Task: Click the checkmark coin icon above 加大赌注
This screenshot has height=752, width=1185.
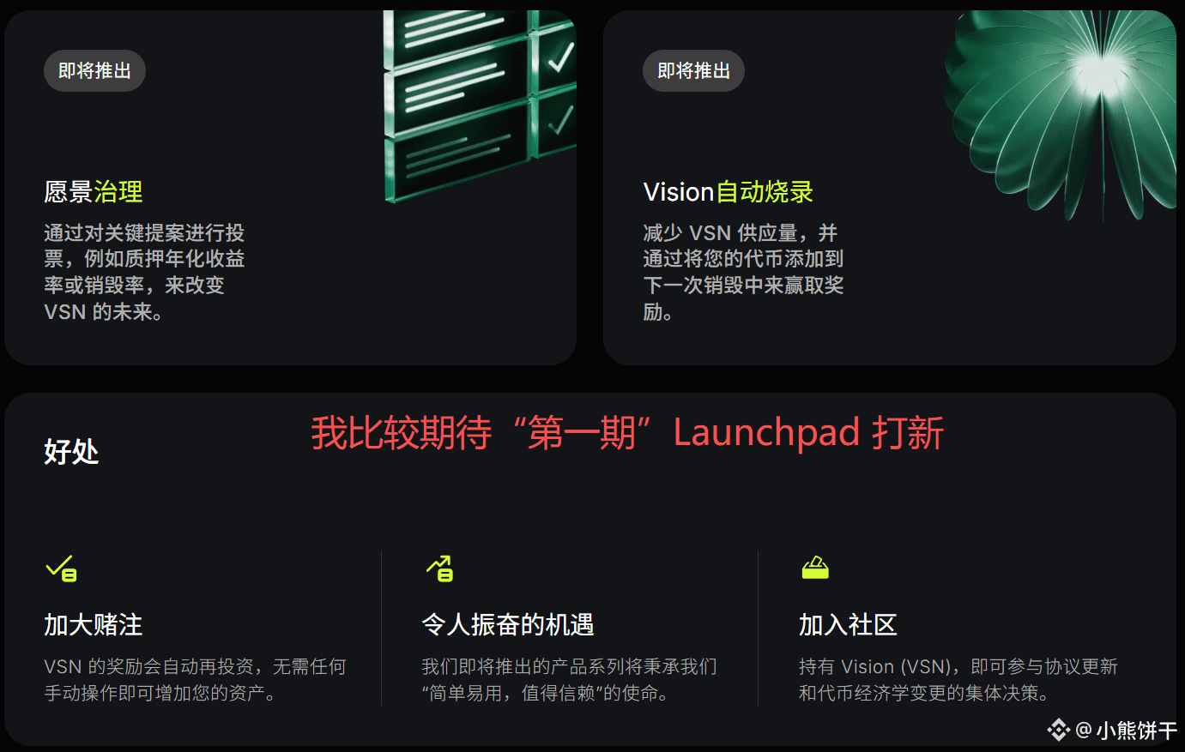Action: [x=61, y=568]
